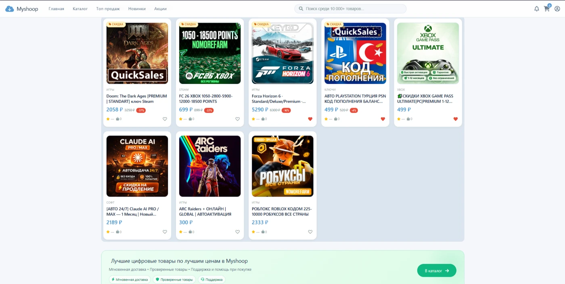The width and height of the screenshot is (565, 284).
Task: Click the -22% discount badge
Action: tap(209, 110)
